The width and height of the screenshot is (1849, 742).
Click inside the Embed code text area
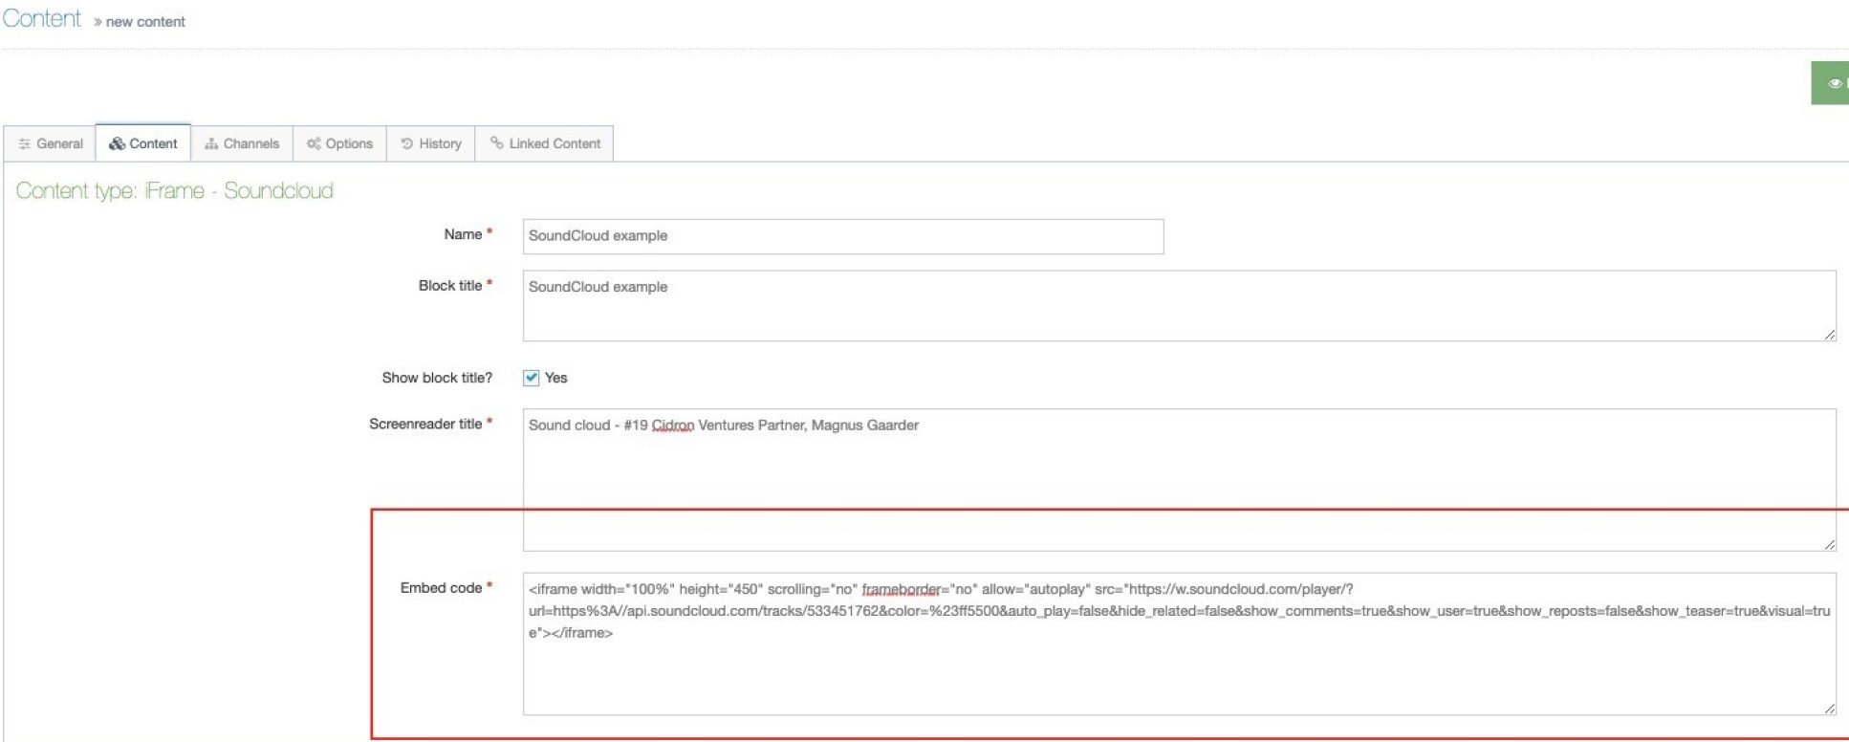pyautogui.click(x=1178, y=669)
